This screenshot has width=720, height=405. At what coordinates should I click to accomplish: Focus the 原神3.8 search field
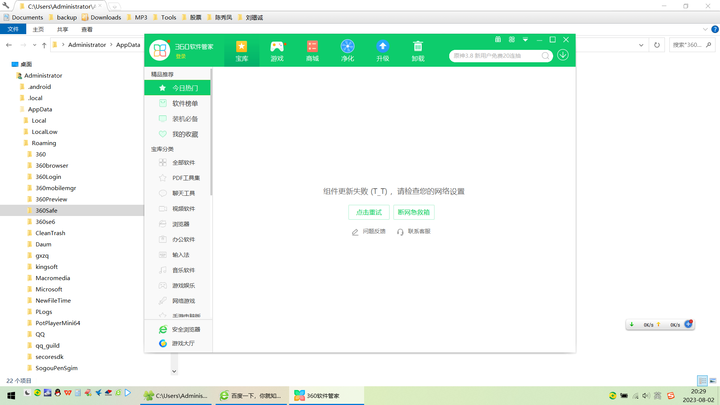tap(495, 56)
